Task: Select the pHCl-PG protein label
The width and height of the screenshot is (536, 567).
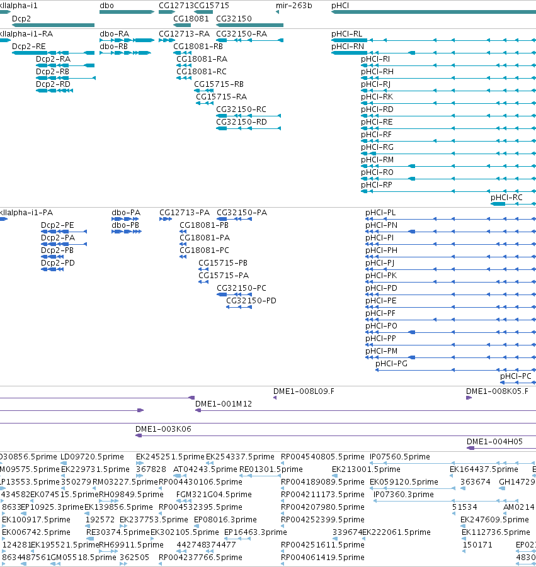Action: pyautogui.click(x=391, y=364)
